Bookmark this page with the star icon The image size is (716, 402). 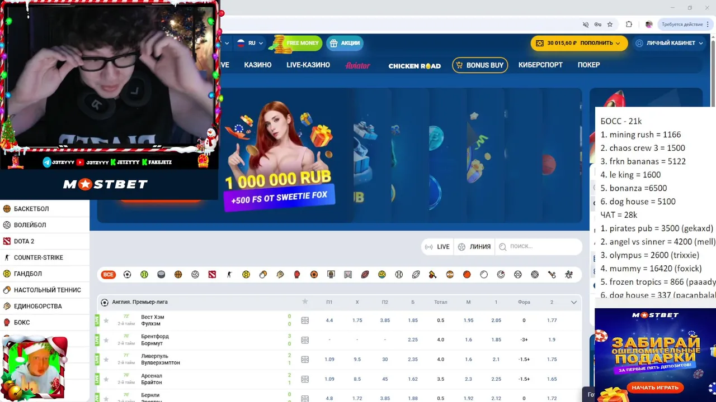click(x=610, y=25)
